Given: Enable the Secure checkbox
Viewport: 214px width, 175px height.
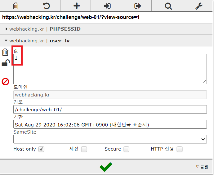Looking at the screenshot, I should pos(126,149).
